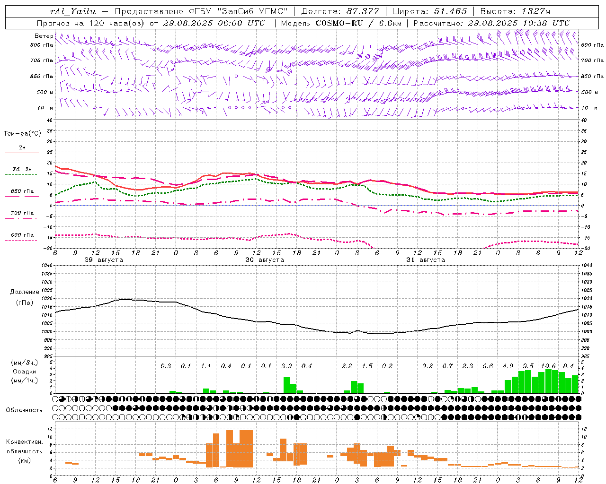This screenshot has width=606, height=484.
Task: Click the elevation text Высота: 1327м
Action: coord(515,11)
